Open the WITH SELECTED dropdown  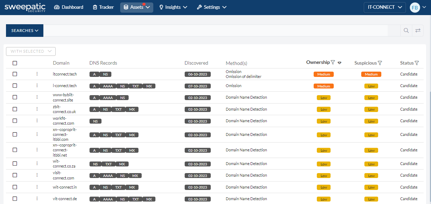click(x=31, y=51)
